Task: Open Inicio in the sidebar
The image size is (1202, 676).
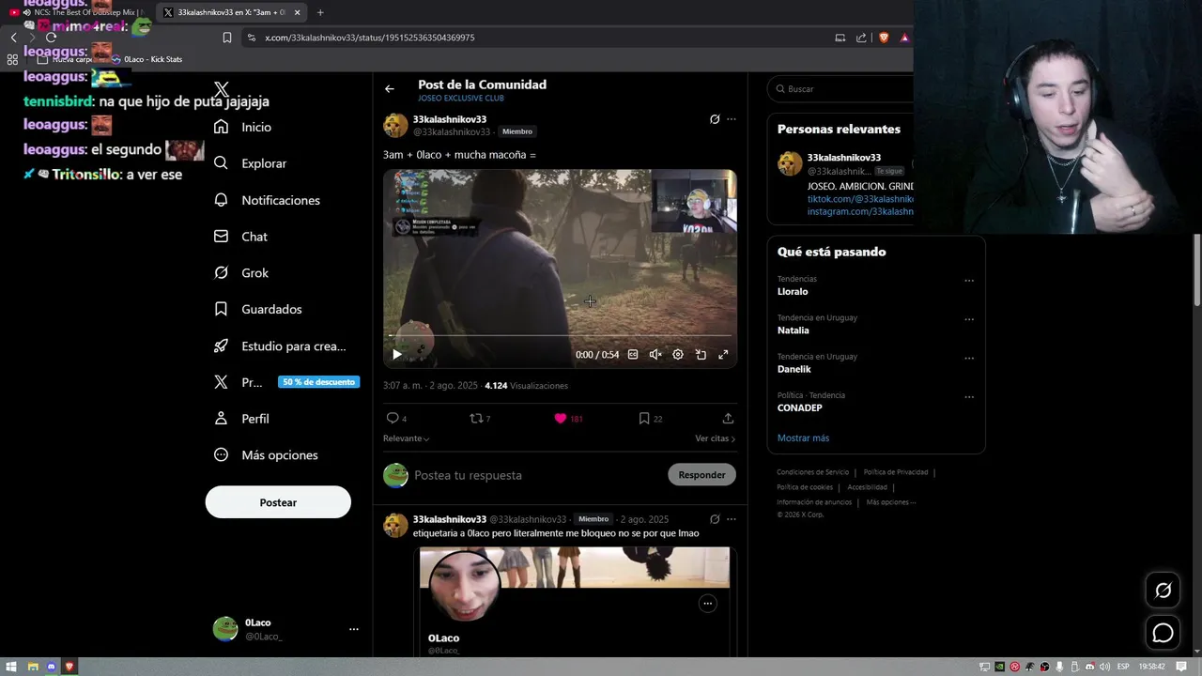Action: pos(243,127)
